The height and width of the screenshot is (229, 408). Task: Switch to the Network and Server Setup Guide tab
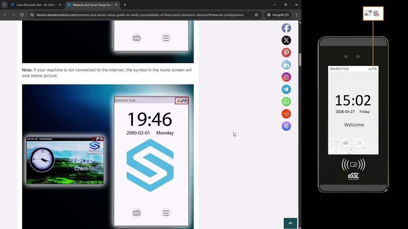92,5
